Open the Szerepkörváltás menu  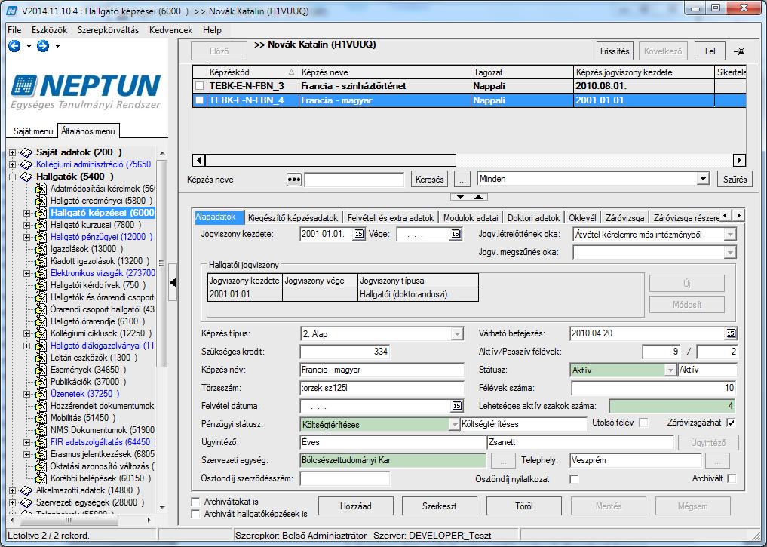point(108,30)
